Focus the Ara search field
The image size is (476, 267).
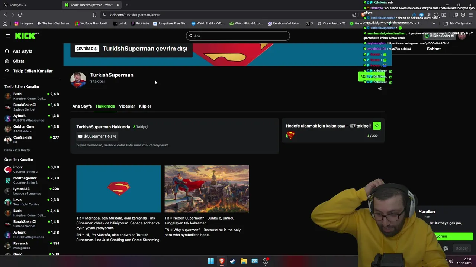pyautogui.click(x=238, y=36)
